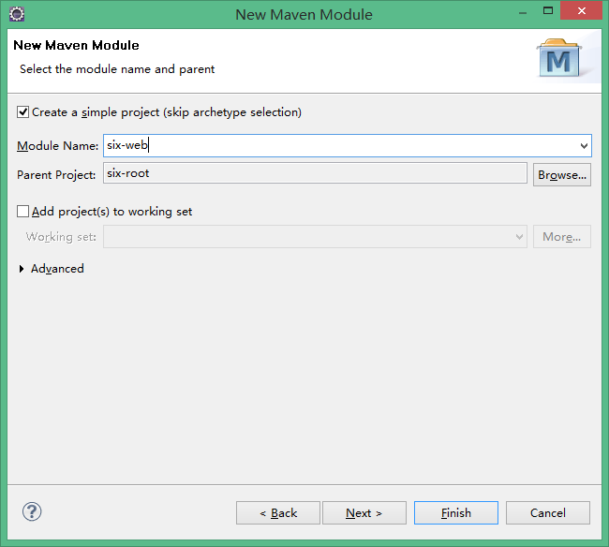This screenshot has height=547, width=609.
Task: Click the 'Select the module name and parent' text
Action: 117,69
